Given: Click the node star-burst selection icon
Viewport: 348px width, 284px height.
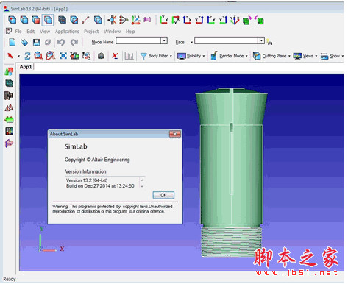Looking at the screenshot, I should click(112, 20).
